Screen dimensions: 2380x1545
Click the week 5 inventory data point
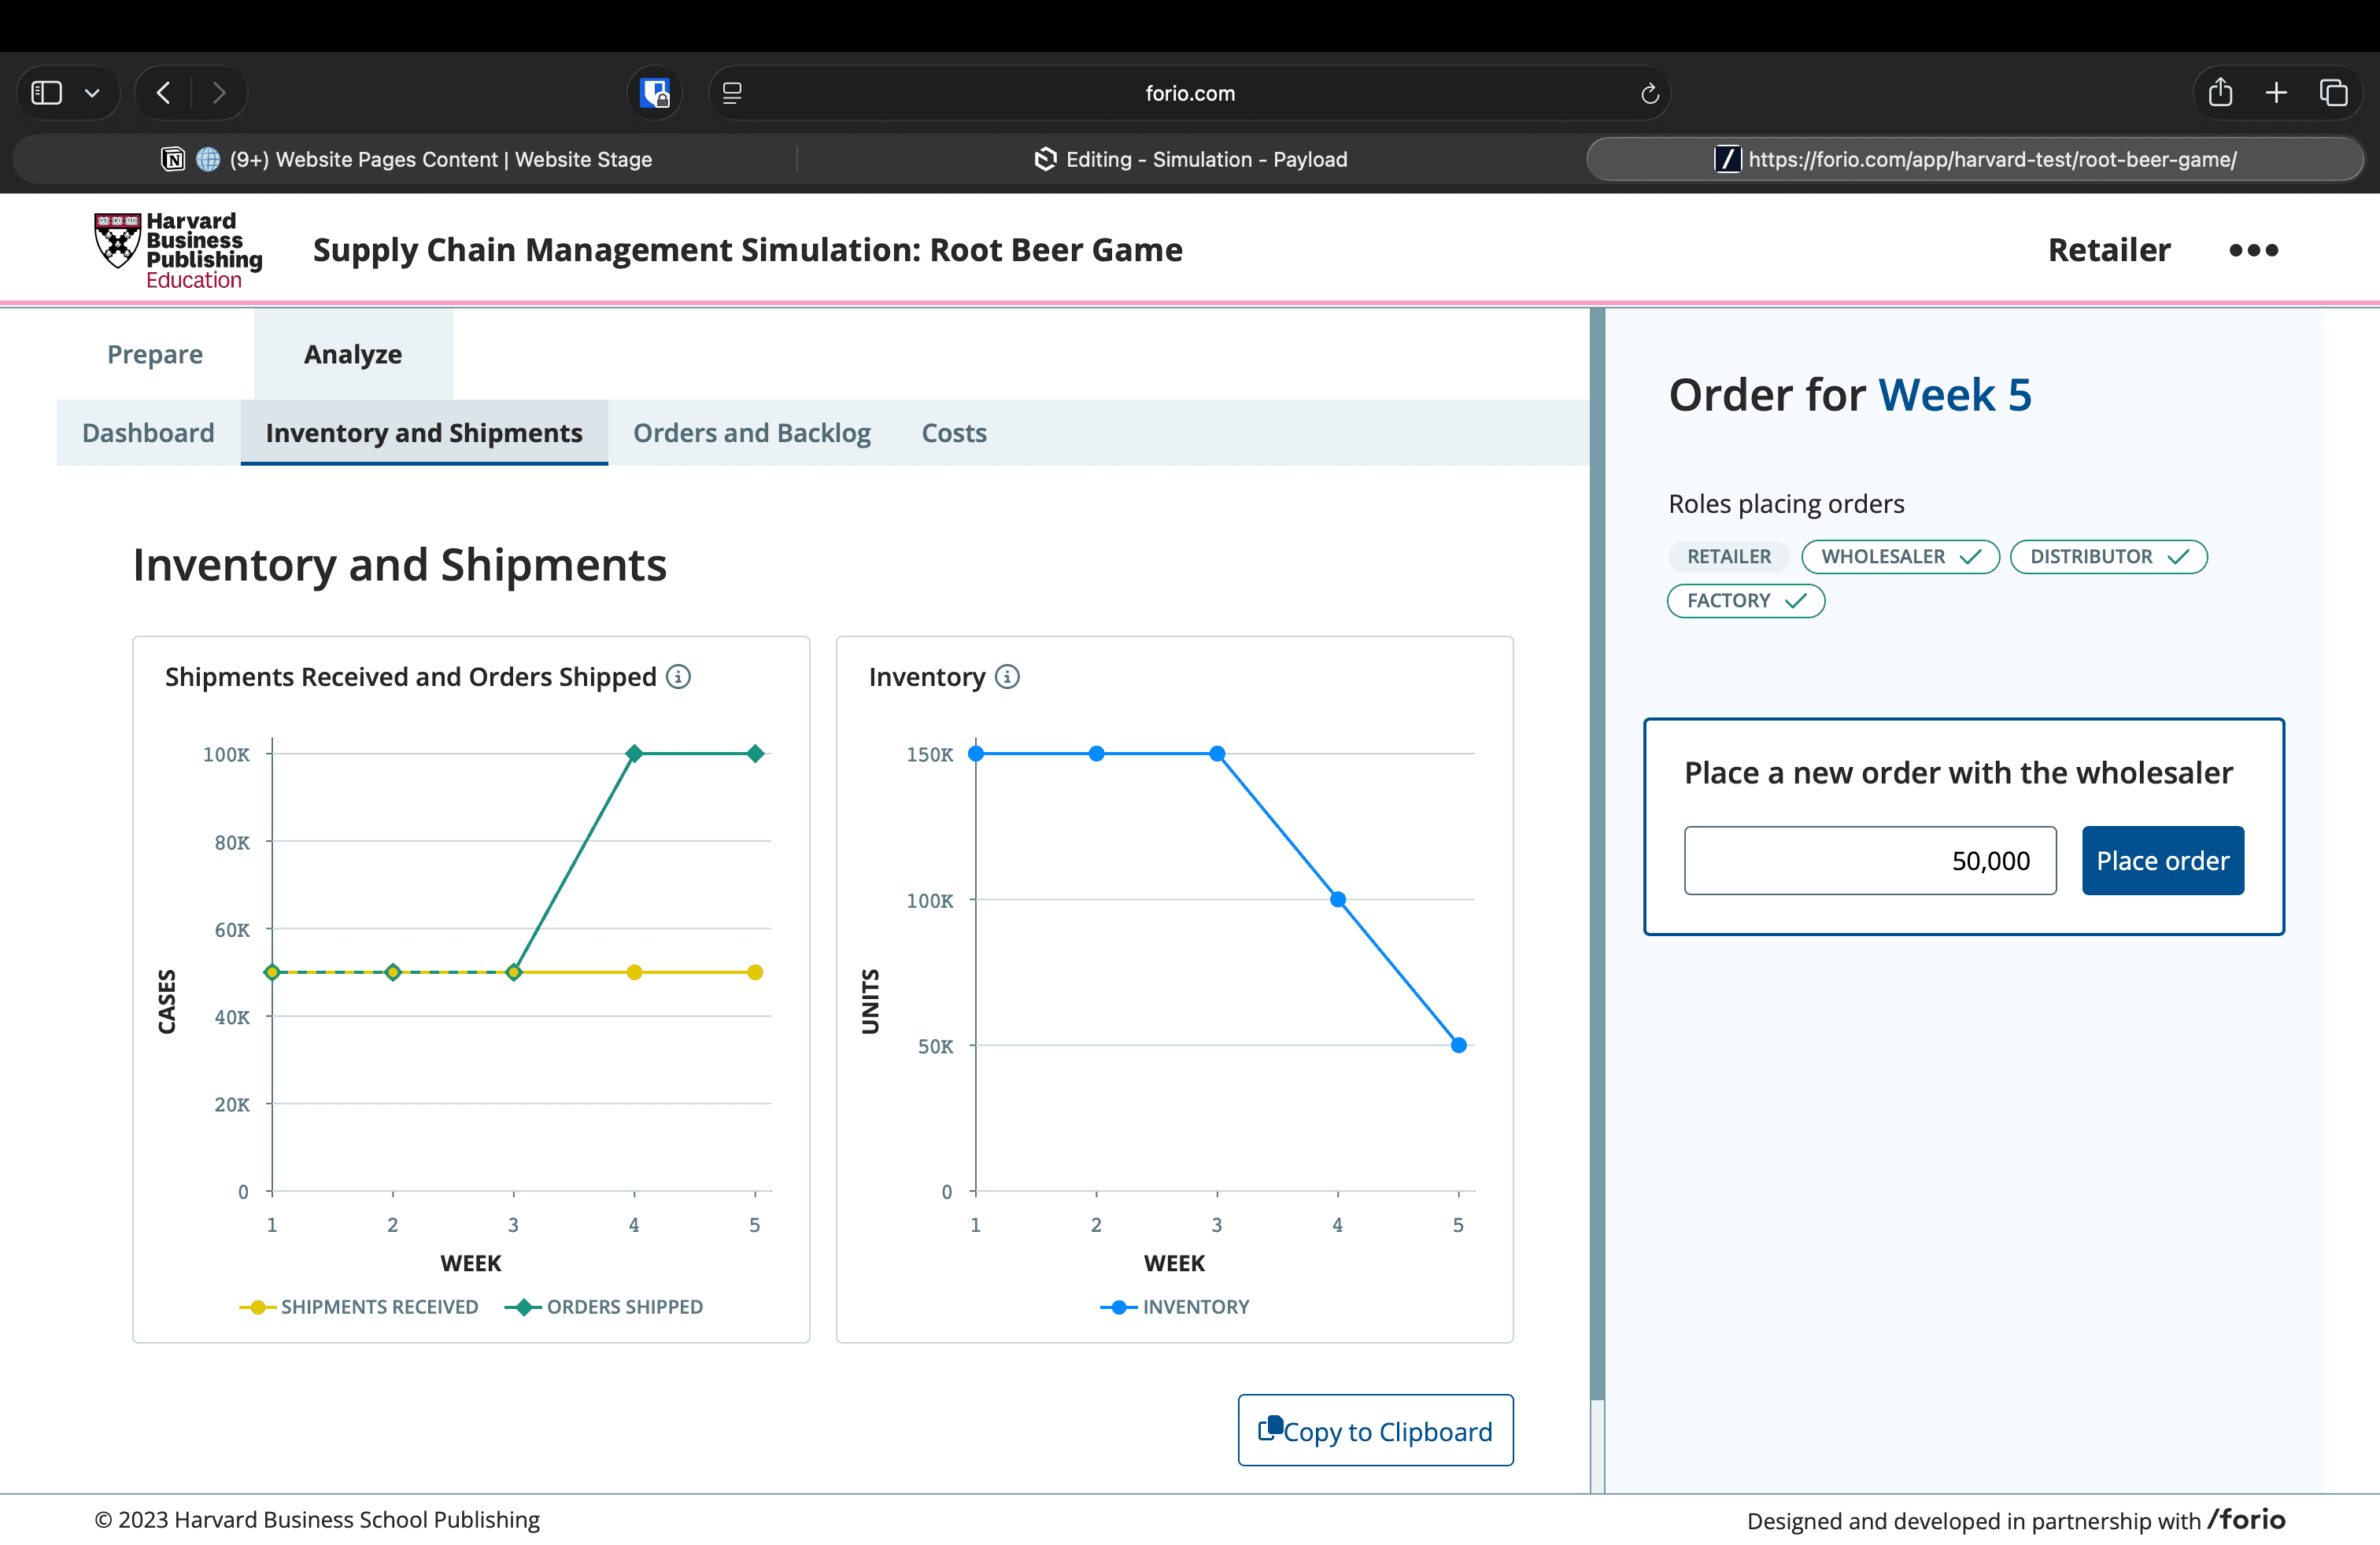(1459, 1045)
